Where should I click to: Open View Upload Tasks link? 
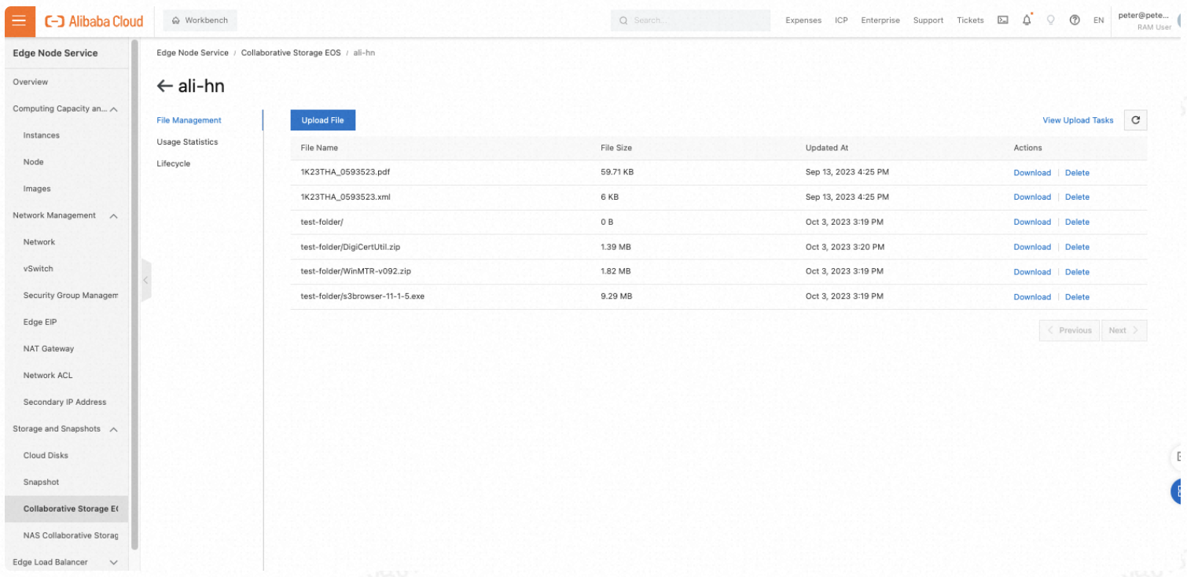click(1078, 120)
